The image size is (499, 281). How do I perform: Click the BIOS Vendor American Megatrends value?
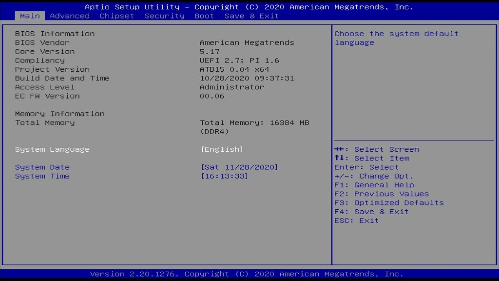[247, 43]
